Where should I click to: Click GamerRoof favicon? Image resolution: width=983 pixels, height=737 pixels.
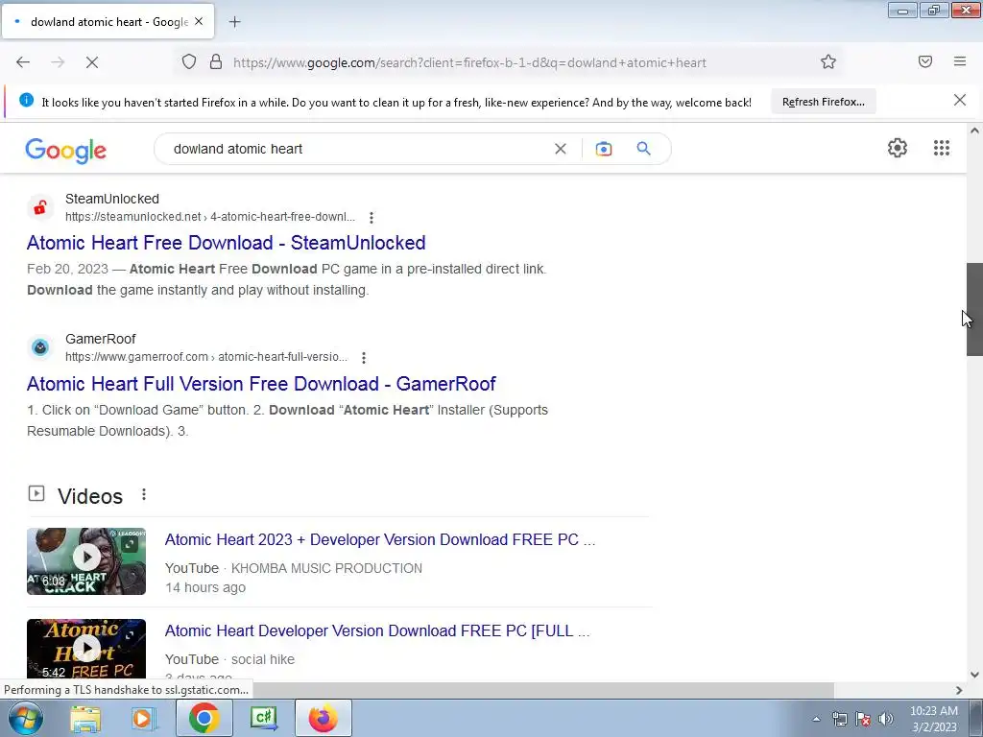[40, 347]
